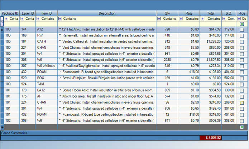Image resolution: width=249 pixels, height=149 pixels.
Task: Sort by Total column header
Action: 211,13
